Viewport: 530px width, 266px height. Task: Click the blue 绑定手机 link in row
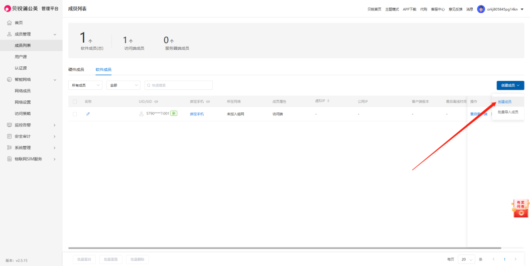(197, 114)
